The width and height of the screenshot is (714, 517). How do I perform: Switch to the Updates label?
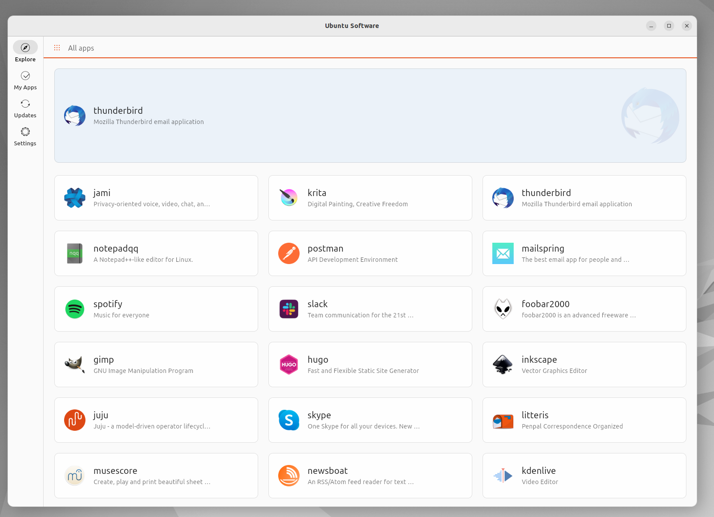pyautogui.click(x=25, y=116)
